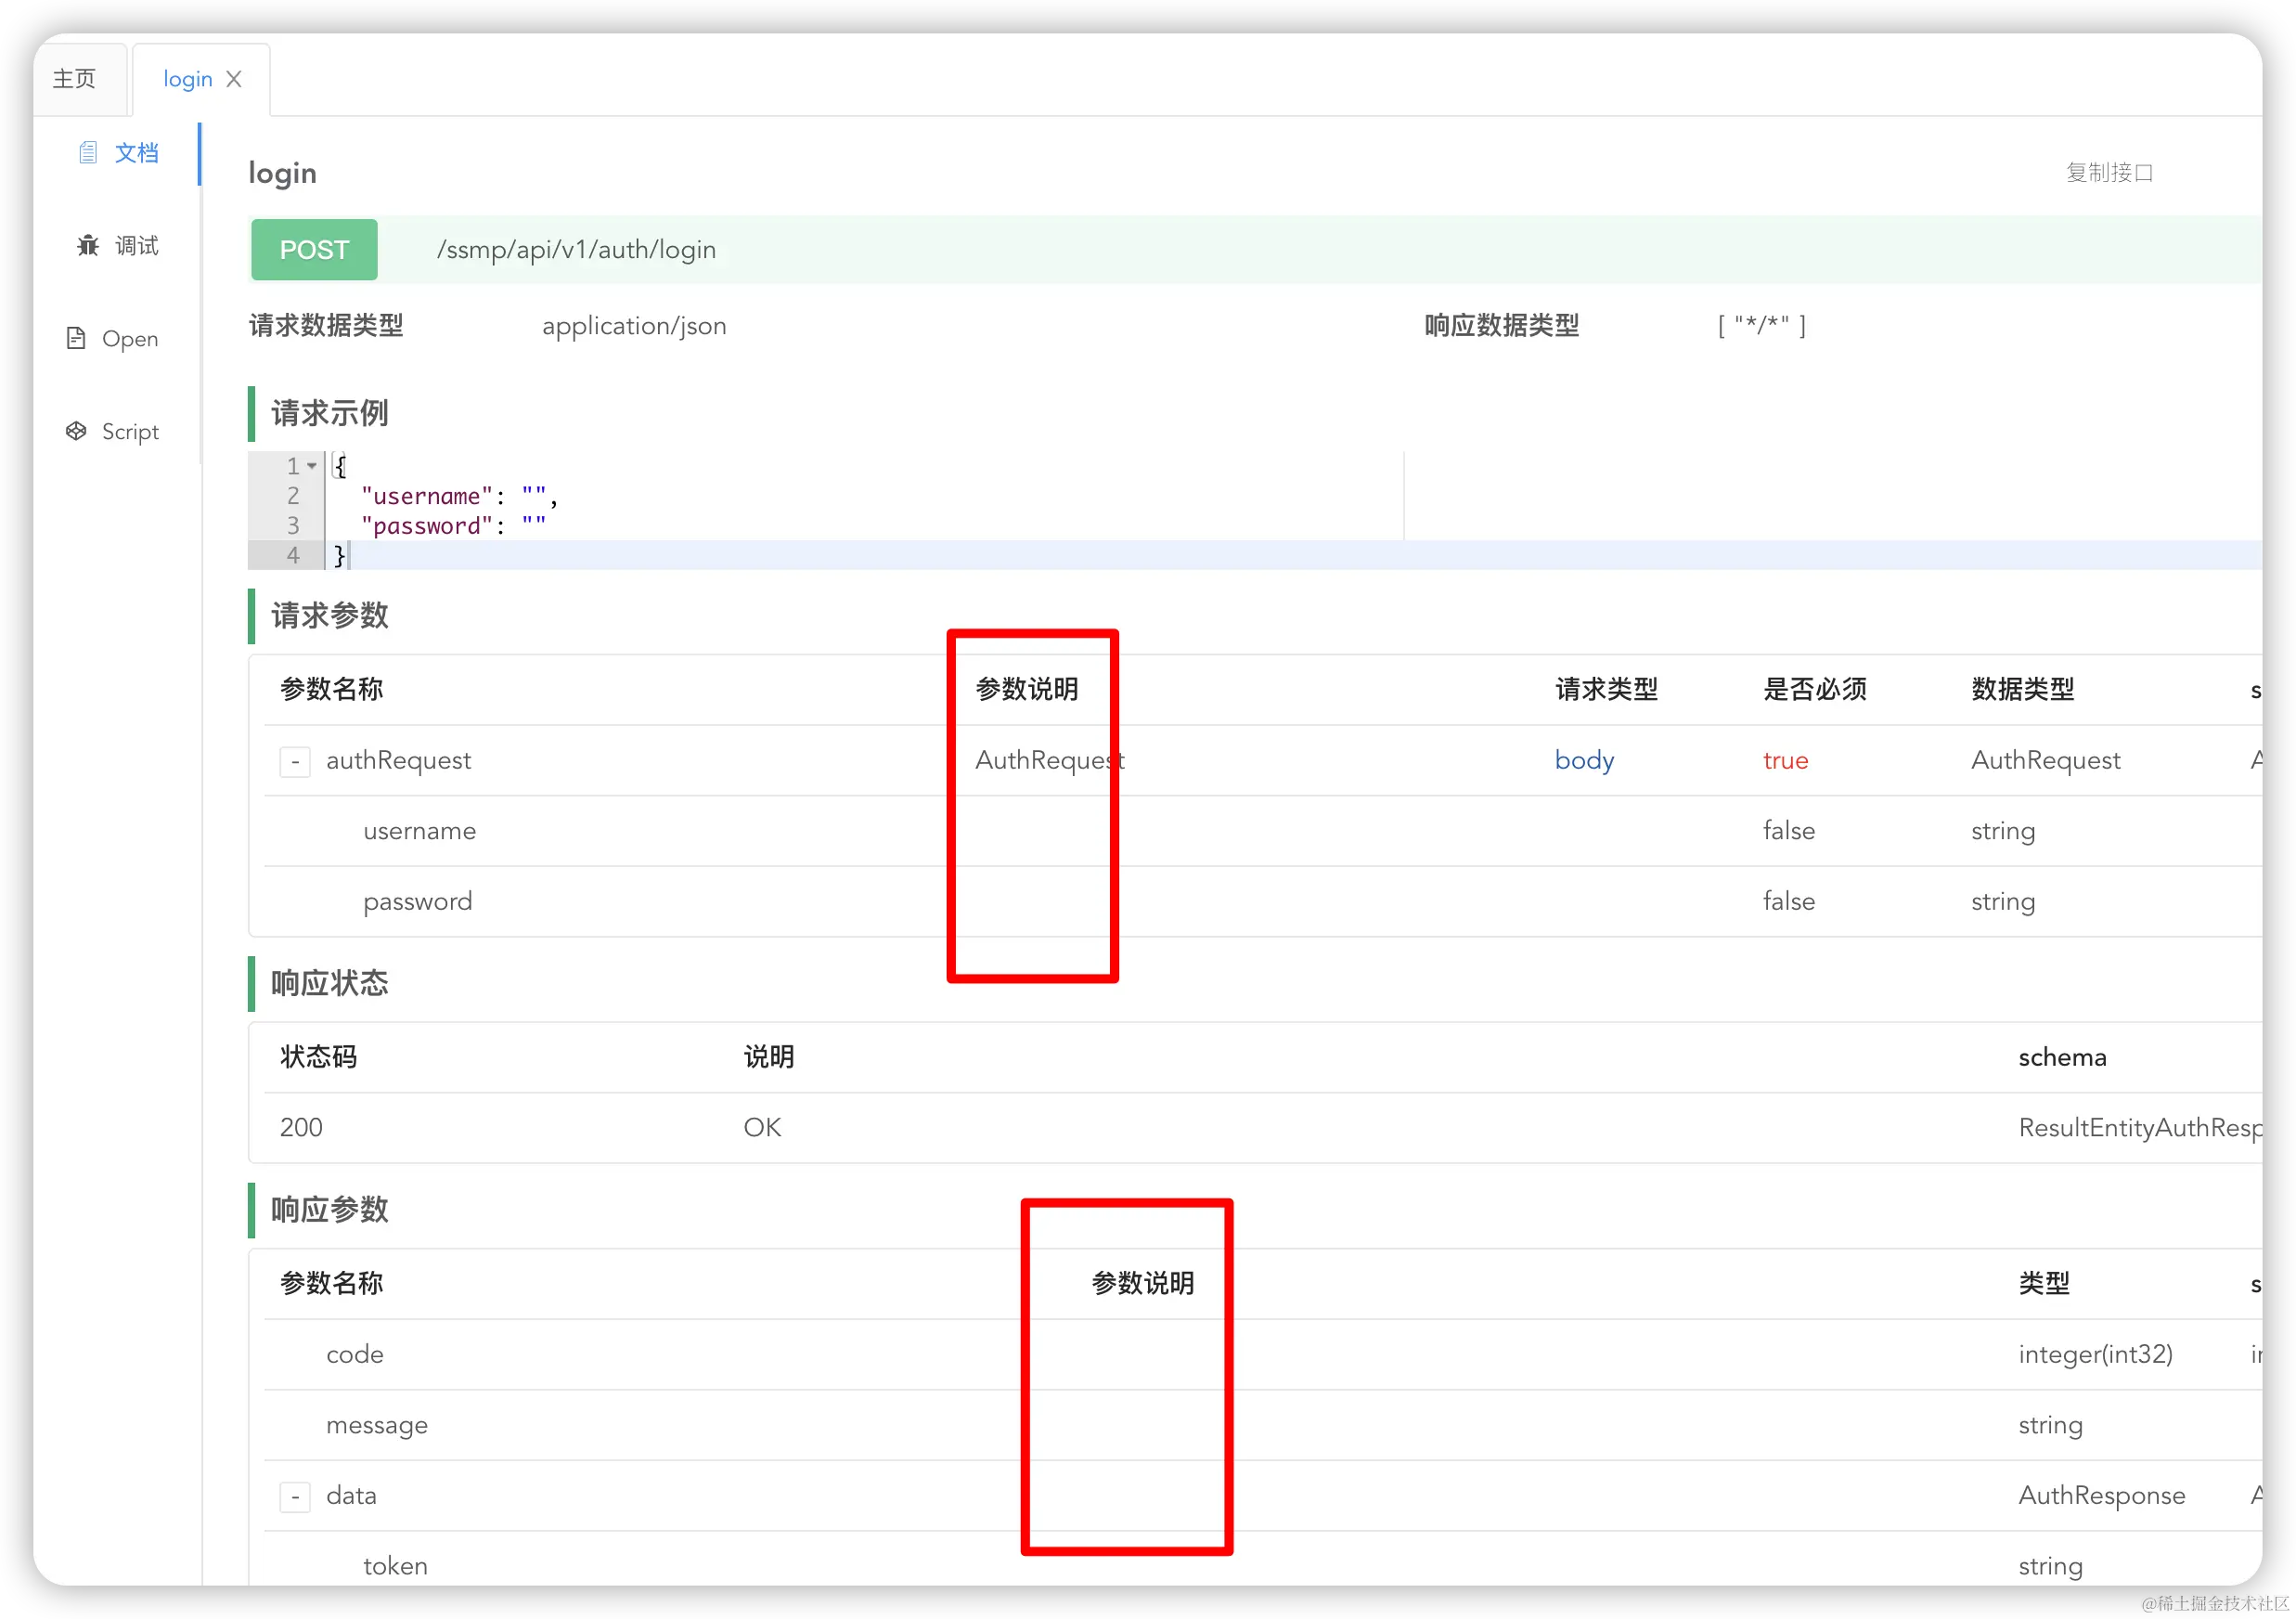This screenshot has height=1619, width=2296.
Task: Fold the JSON block at line 1
Action: pyautogui.click(x=312, y=466)
